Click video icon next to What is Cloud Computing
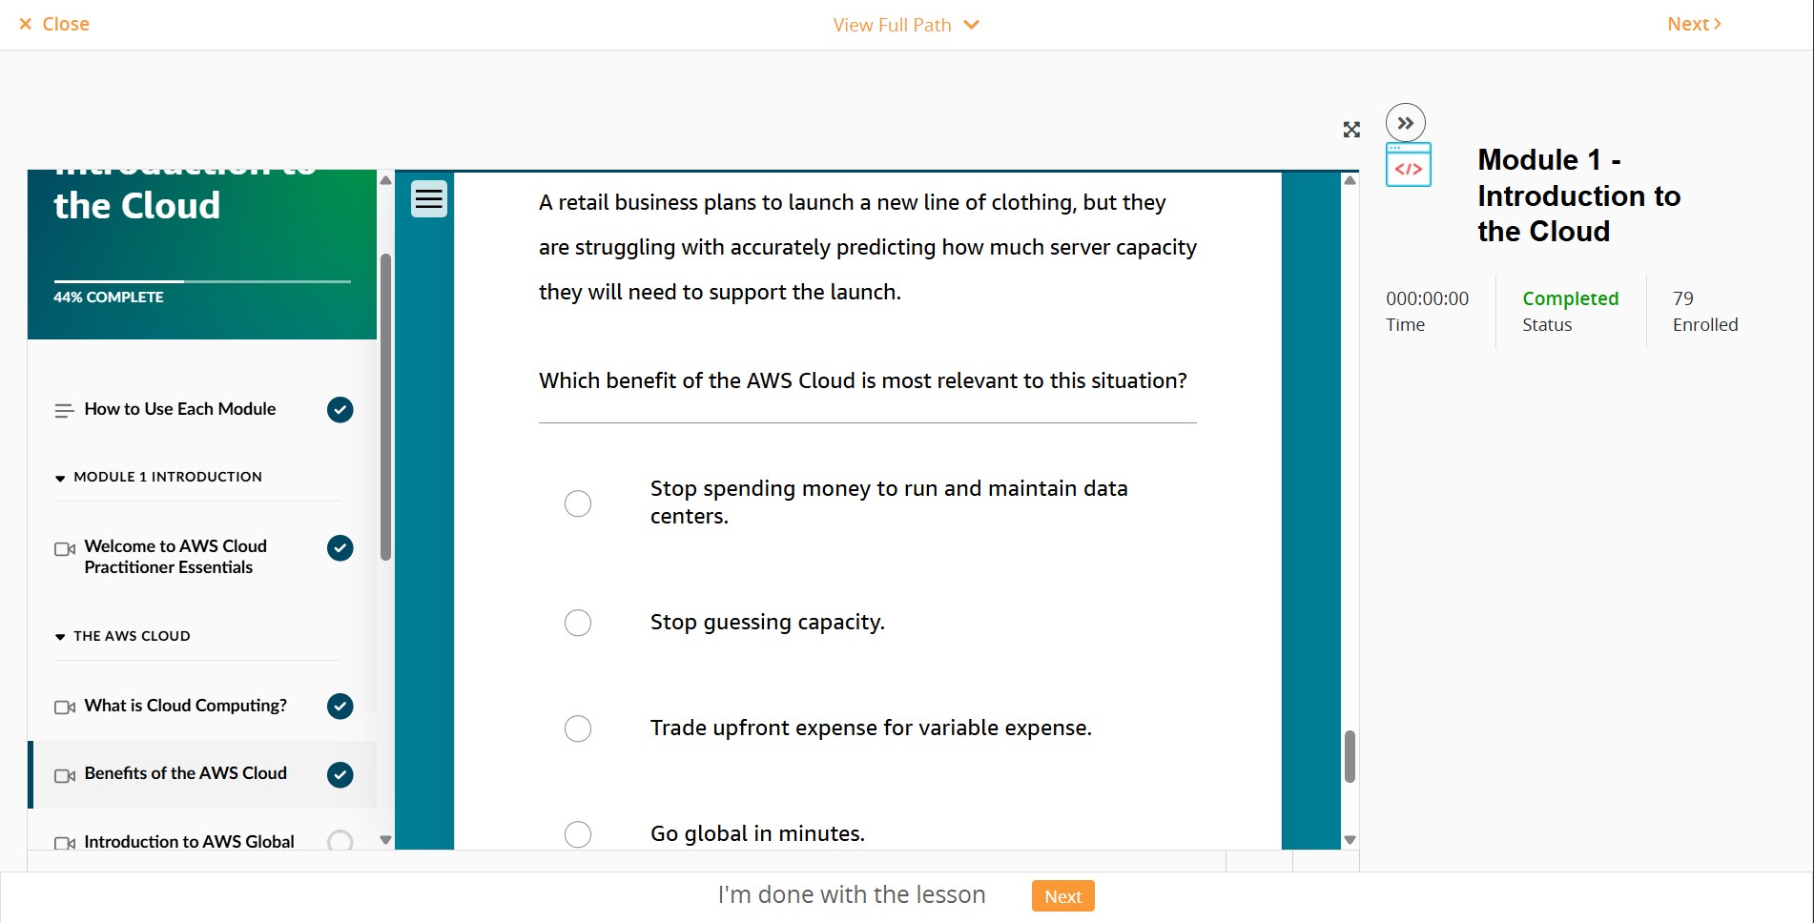This screenshot has height=923, width=1814. [65, 708]
